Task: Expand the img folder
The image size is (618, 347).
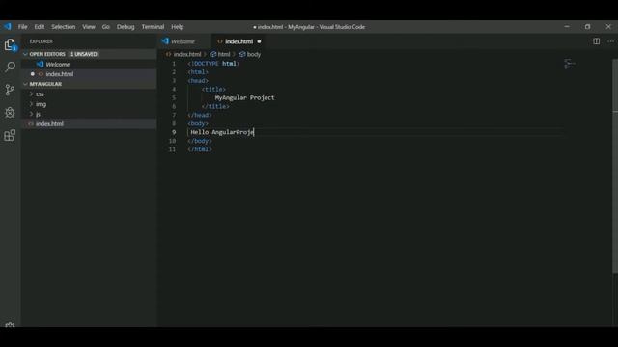Action: click(x=31, y=104)
